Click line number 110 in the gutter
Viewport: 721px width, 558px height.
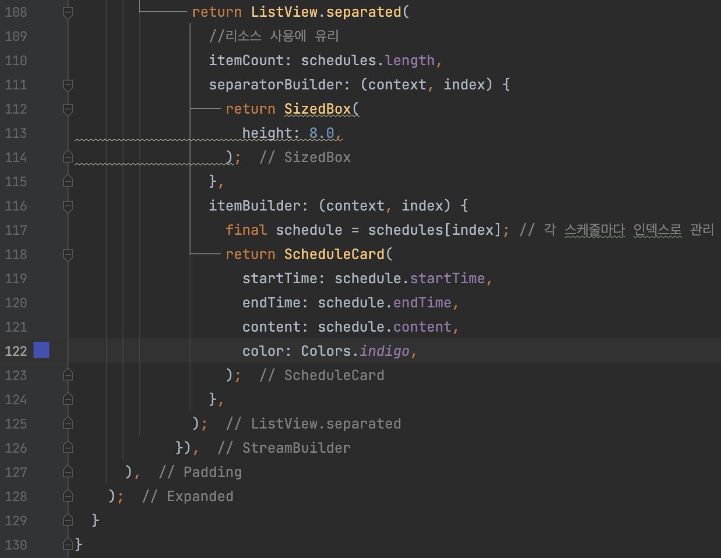pyautogui.click(x=16, y=61)
